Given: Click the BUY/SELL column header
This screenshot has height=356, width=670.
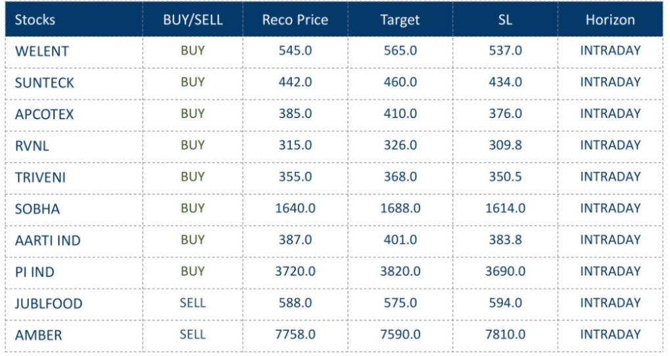Looking at the screenshot, I should [193, 20].
